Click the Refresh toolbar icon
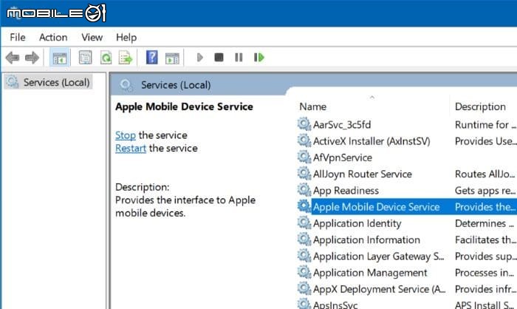 106,58
